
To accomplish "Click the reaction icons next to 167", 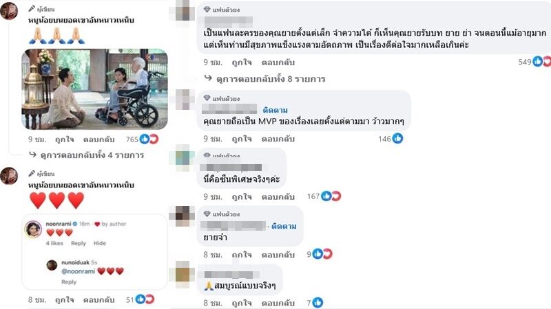I will point(331,196).
